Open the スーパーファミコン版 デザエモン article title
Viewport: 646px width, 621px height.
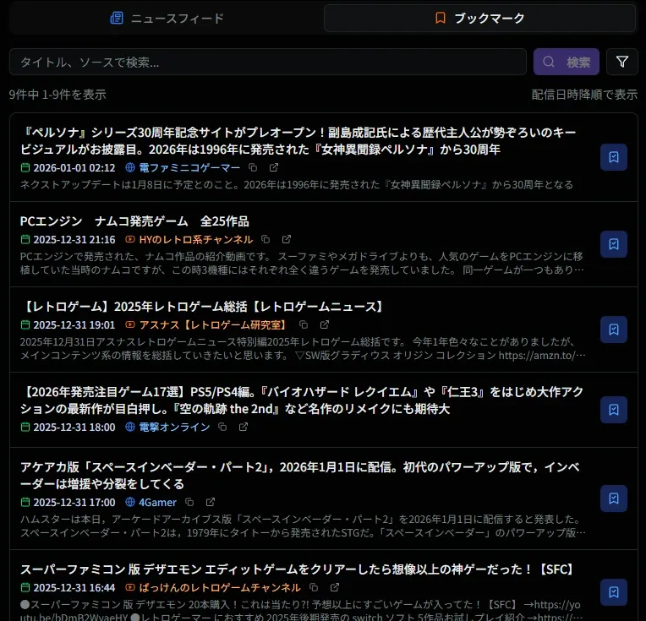pyautogui.click(x=298, y=569)
